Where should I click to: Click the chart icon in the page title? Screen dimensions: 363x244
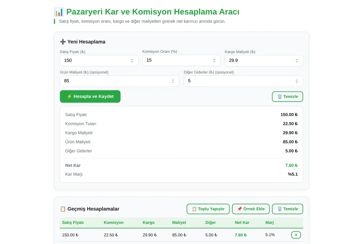(x=59, y=12)
